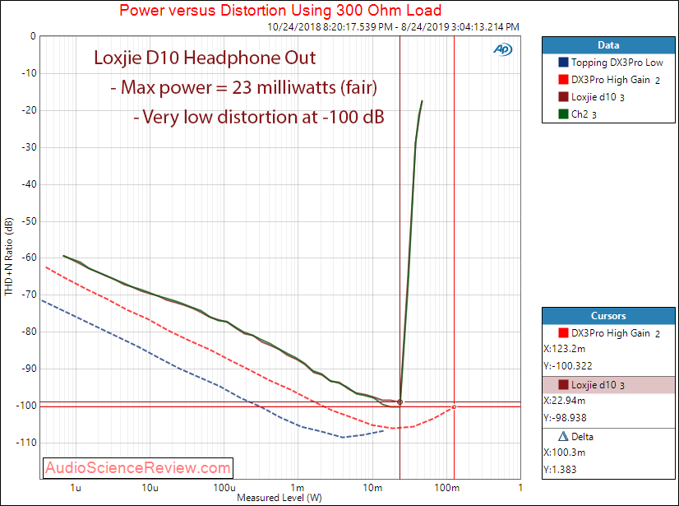Click the '10m' tick on X axis
This screenshot has height=506, width=679.
coord(372,488)
